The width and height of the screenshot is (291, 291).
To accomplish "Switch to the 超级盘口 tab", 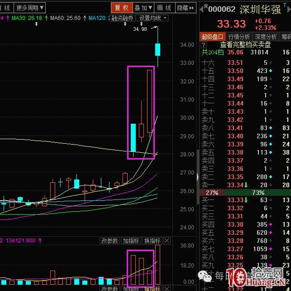I will click(x=213, y=37).
